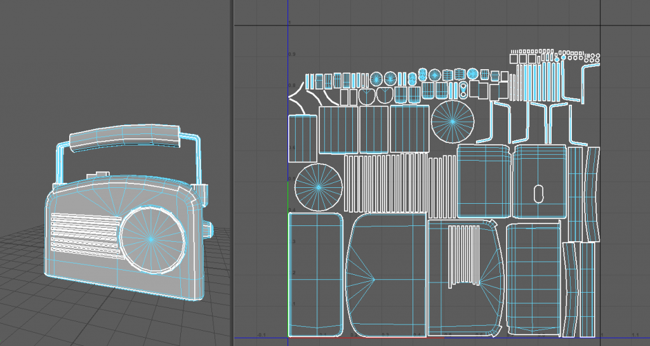Select the circular UV shell at left middle
The width and height of the screenshot is (650, 346).
tap(319, 187)
